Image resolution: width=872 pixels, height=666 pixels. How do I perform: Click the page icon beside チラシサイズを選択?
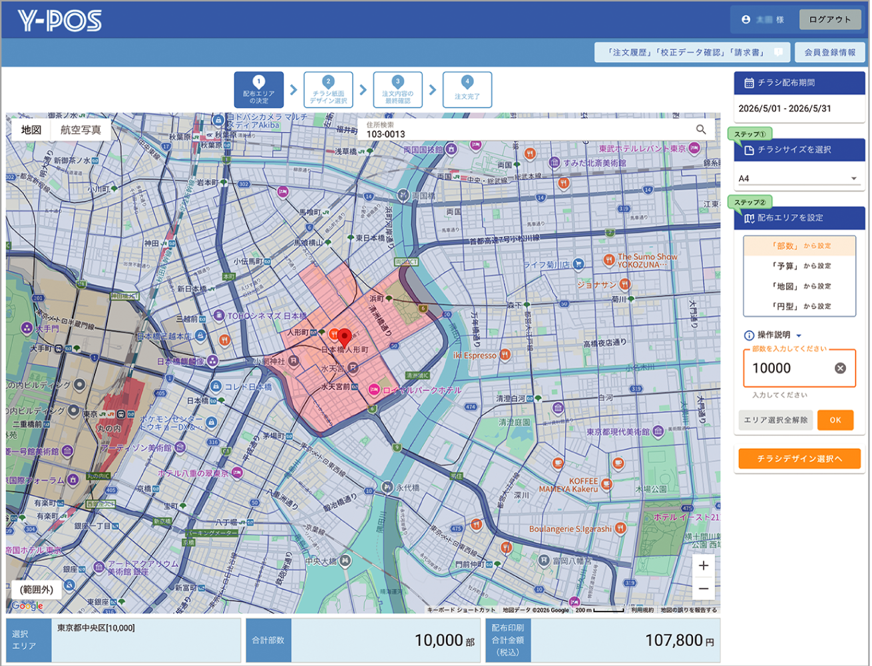[x=749, y=150]
